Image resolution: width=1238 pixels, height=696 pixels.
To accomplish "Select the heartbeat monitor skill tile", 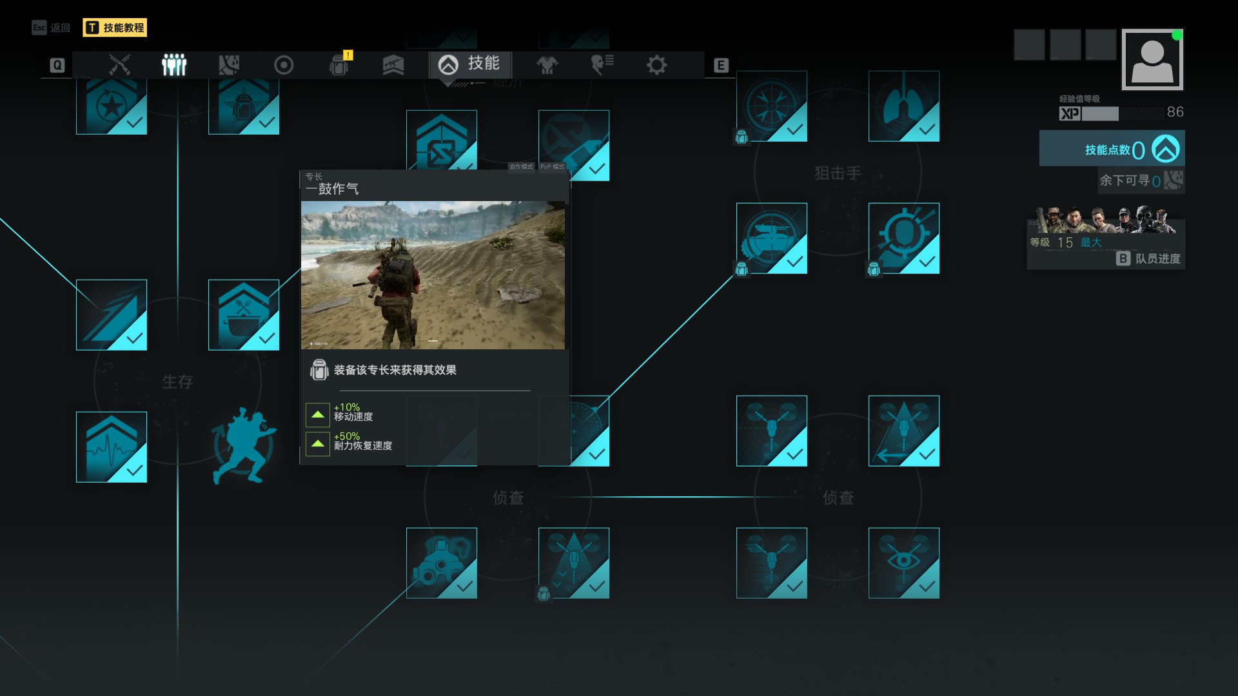I will point(112,447).
